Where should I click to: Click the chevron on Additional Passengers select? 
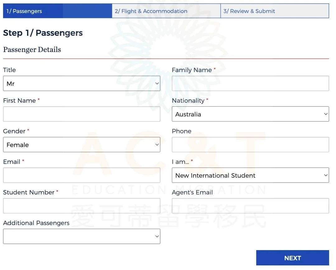click(x=157, y=236)
